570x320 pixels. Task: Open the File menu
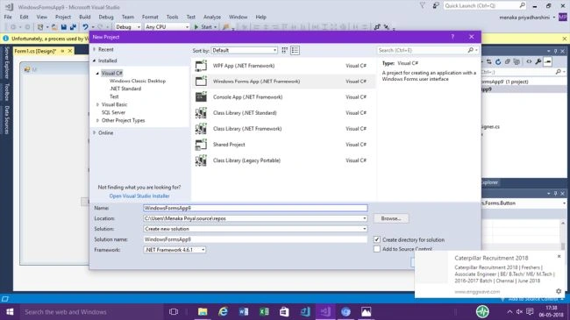point(8,17)
